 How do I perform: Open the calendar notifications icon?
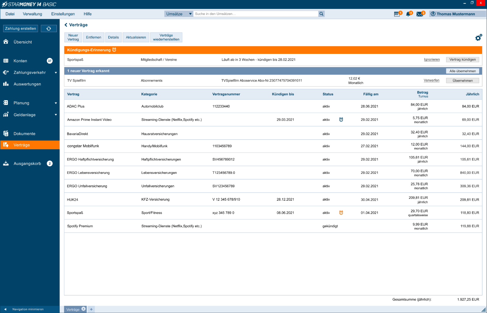[397, 14]
